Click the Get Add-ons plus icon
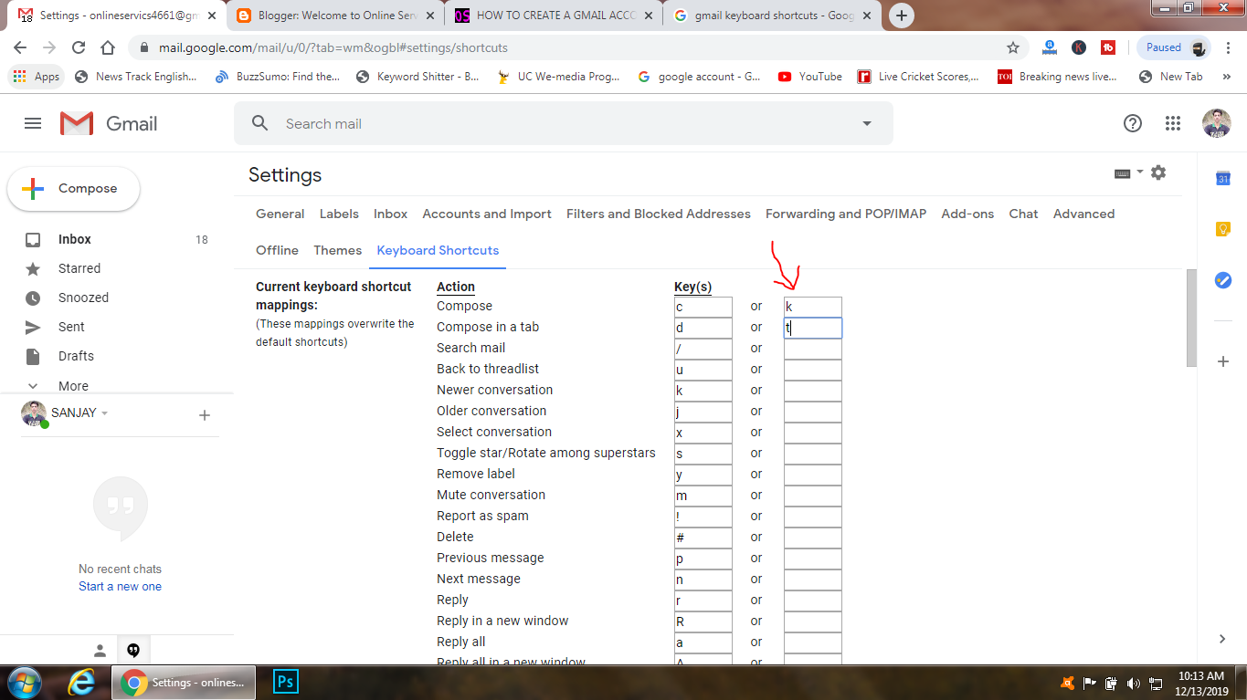Screen dimensions: 1247x700 pyautogui.click(x=1222, y=361)
